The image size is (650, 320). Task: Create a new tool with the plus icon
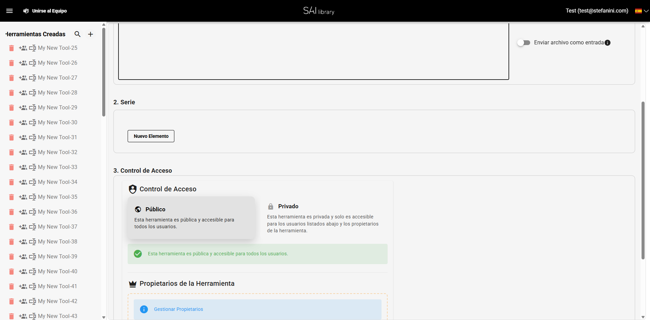pos(90,34)
